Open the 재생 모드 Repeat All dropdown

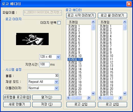pyautogui.click(x=56, y=82)
